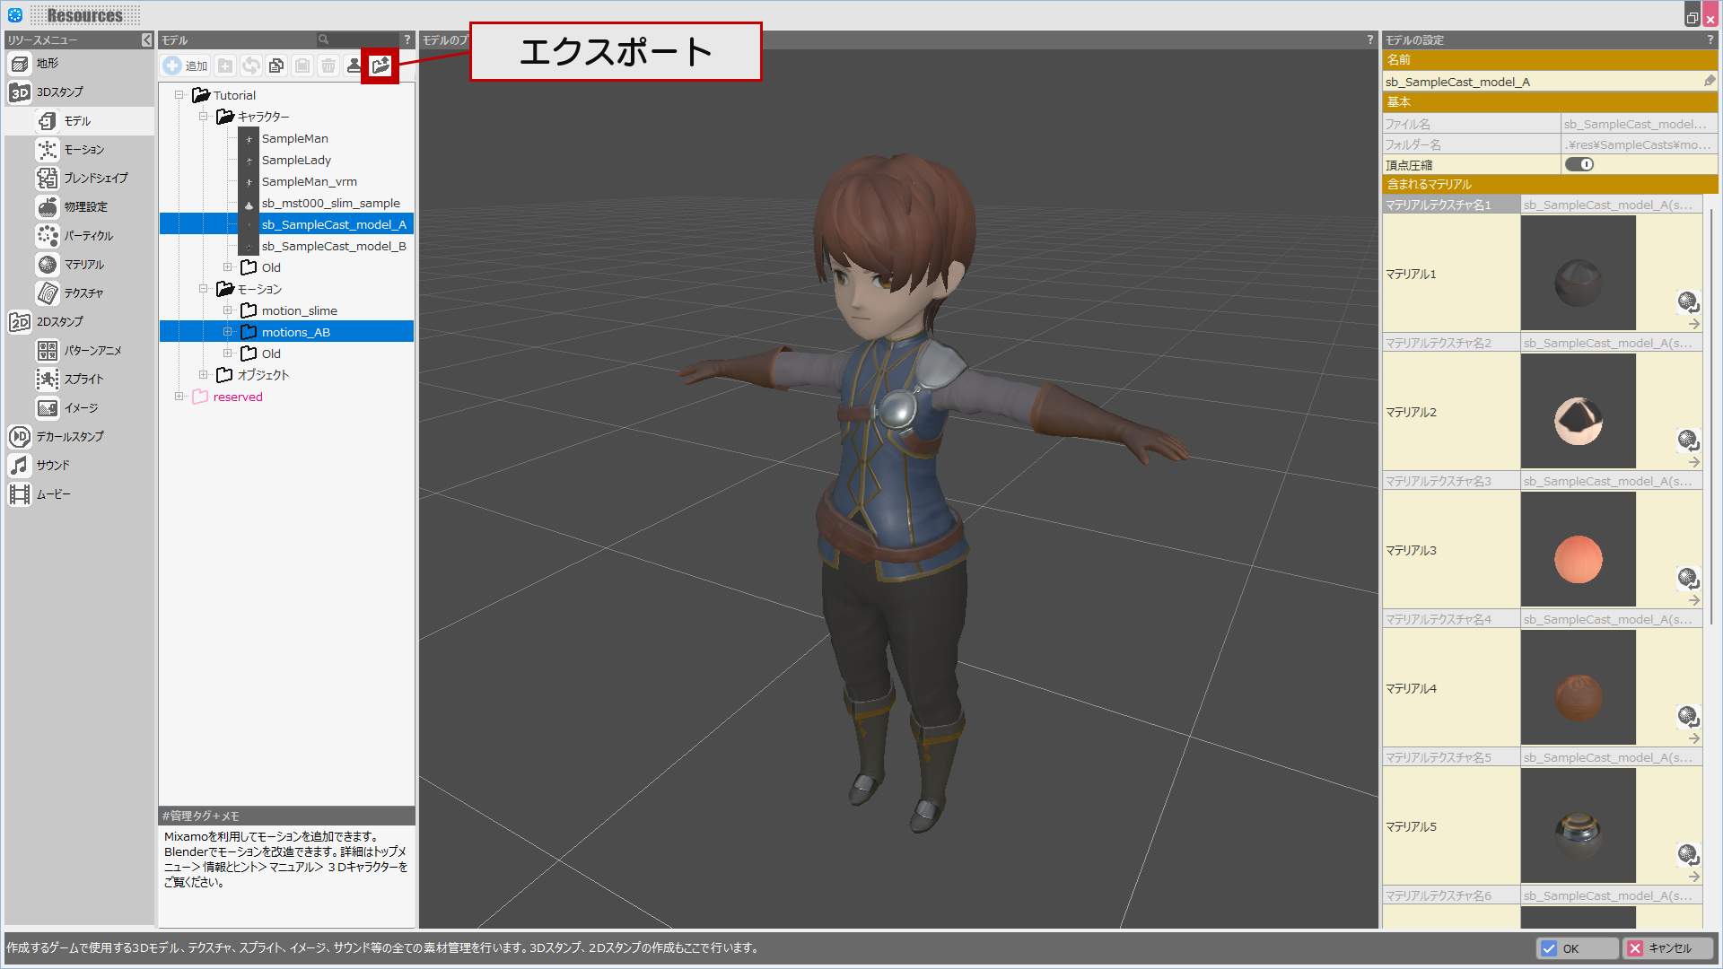The height and width of the screenshot is (969, 1723).
Task: Click the pencil edit icon next to model name
Action: [x=1710, y=81]
